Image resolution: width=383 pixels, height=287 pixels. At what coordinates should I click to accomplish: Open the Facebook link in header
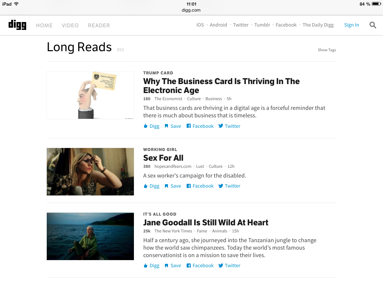coord(286,25)
